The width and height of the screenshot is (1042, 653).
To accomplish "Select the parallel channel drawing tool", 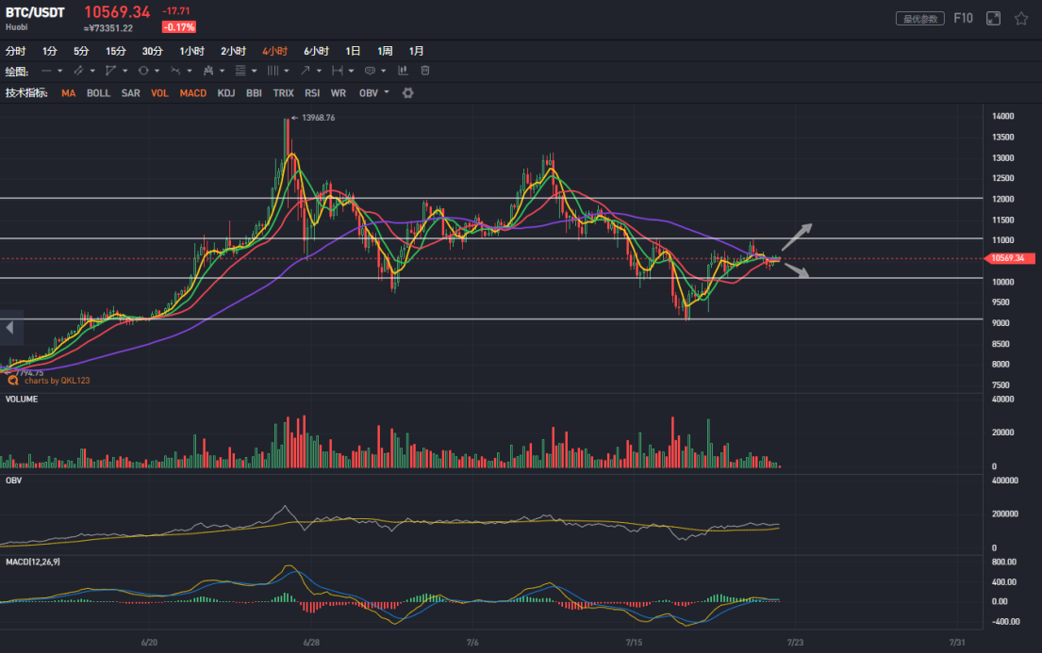I will [x=78, y=71].
